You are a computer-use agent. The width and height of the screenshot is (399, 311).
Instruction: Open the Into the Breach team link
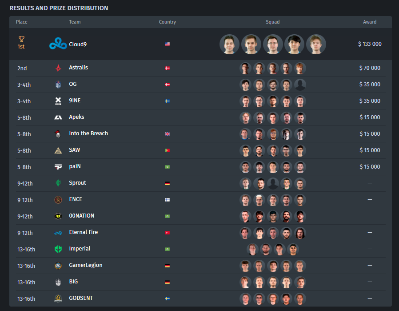[x=88, y=133]
